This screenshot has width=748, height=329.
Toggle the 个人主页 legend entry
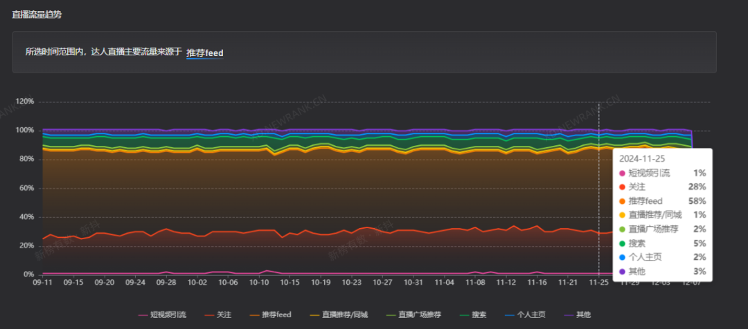pyautogui.click(x=525, y=314)
